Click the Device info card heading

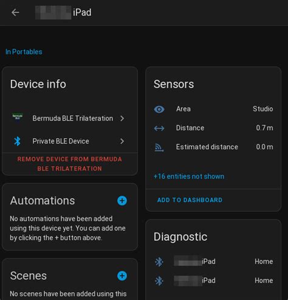click(x=38, y=84)
